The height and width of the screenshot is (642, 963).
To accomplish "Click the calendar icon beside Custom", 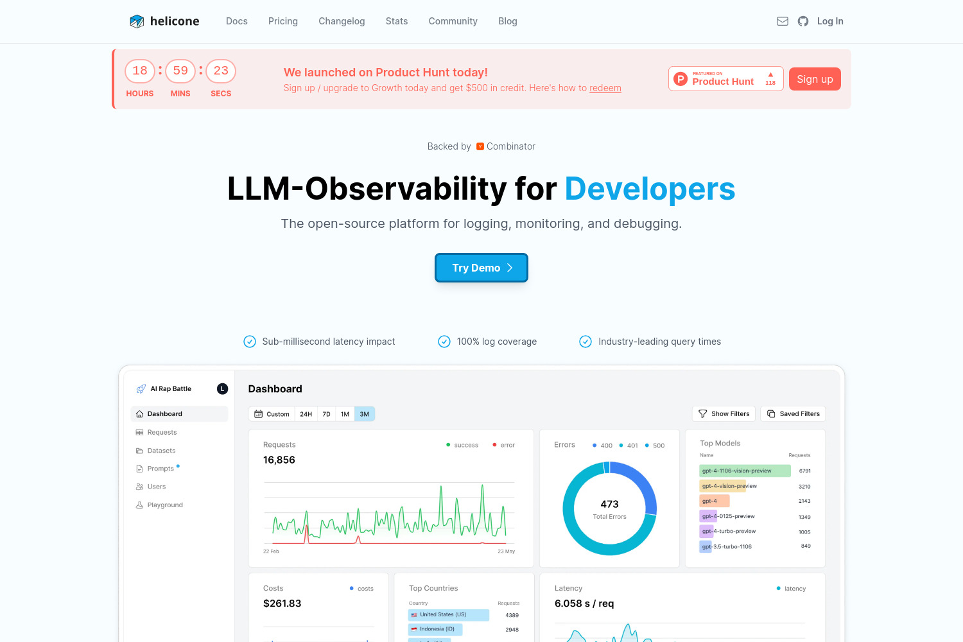I will (259, 414).
